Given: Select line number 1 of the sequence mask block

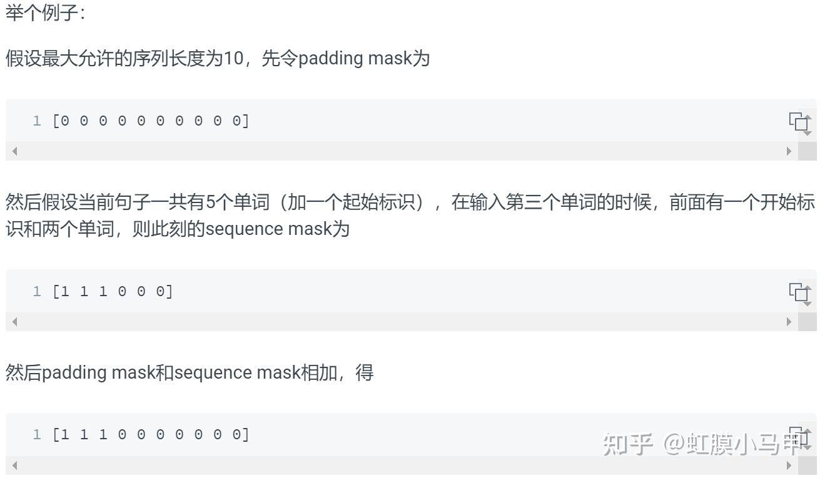Looking at the screenshot, I should pyautogui.click(x=37, y=291).
